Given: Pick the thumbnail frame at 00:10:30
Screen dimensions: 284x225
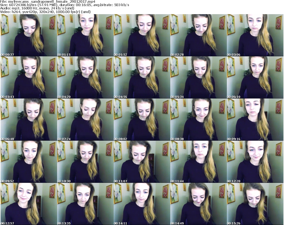Looking at the screenshot, I should 85,162.
